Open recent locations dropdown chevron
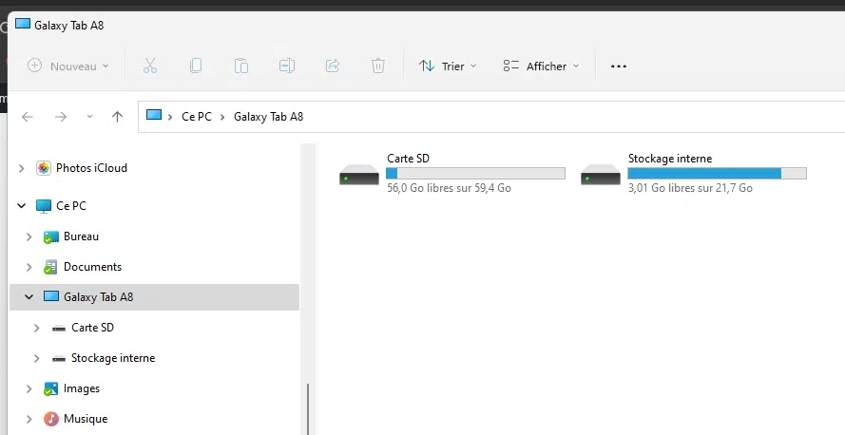The width and height of the screenshot is (845, 435). coord(89,117)
